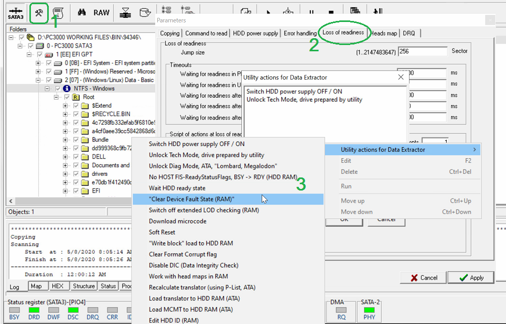Click the SATA3 port icon in toolbar
Screen dimensions: 506x324
tap(16, 13)
